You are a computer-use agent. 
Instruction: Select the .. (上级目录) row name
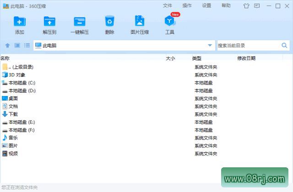click(21, 67)
